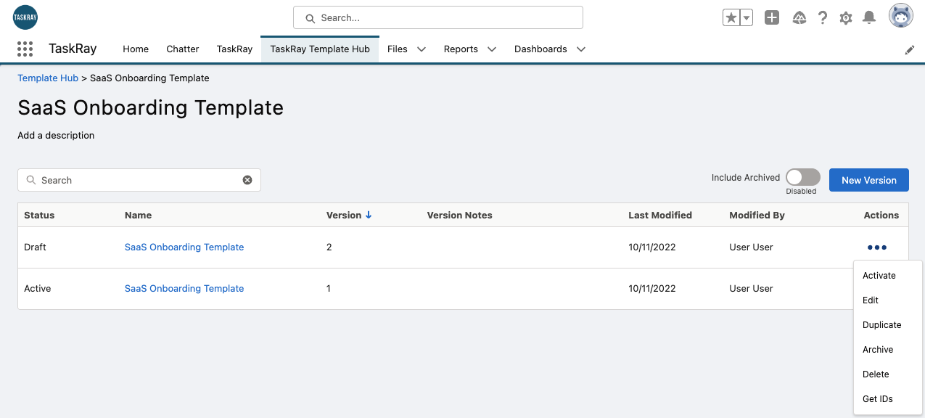Toggle the Include Archived switch
This screenshot has width=925, height=418.
coord(802,177)
